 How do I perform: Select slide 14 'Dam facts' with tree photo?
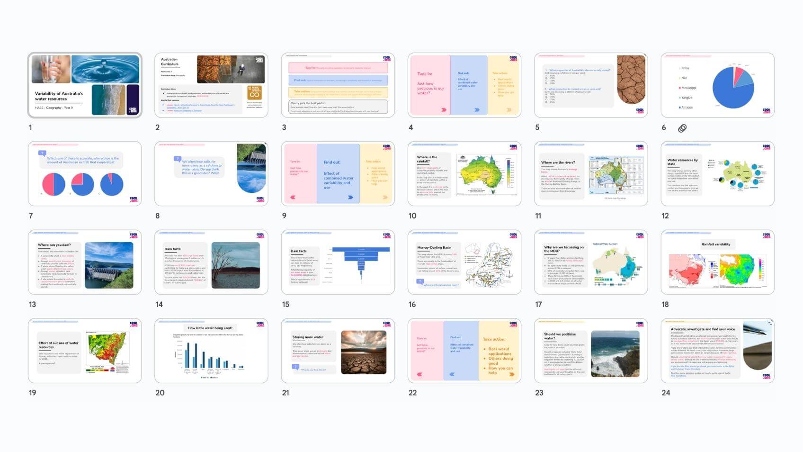(x=211, y=262)
